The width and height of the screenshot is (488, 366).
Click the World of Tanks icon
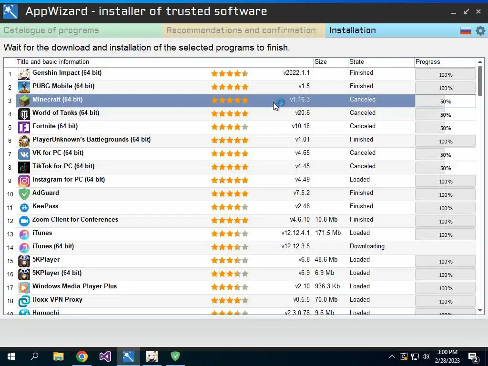[x=24, y=114]
